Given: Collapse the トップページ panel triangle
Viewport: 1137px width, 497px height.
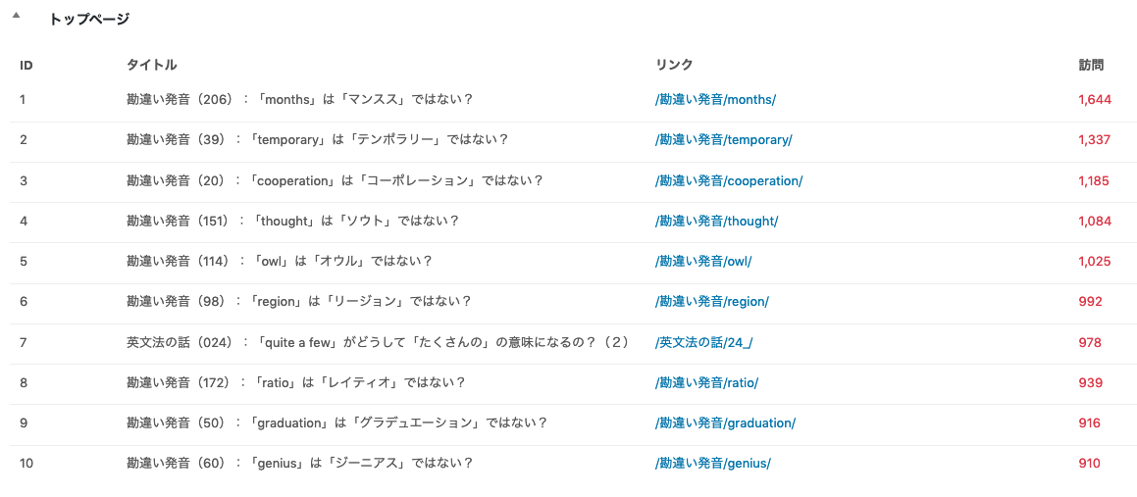Looking at the screenshot, I should 16,15.
